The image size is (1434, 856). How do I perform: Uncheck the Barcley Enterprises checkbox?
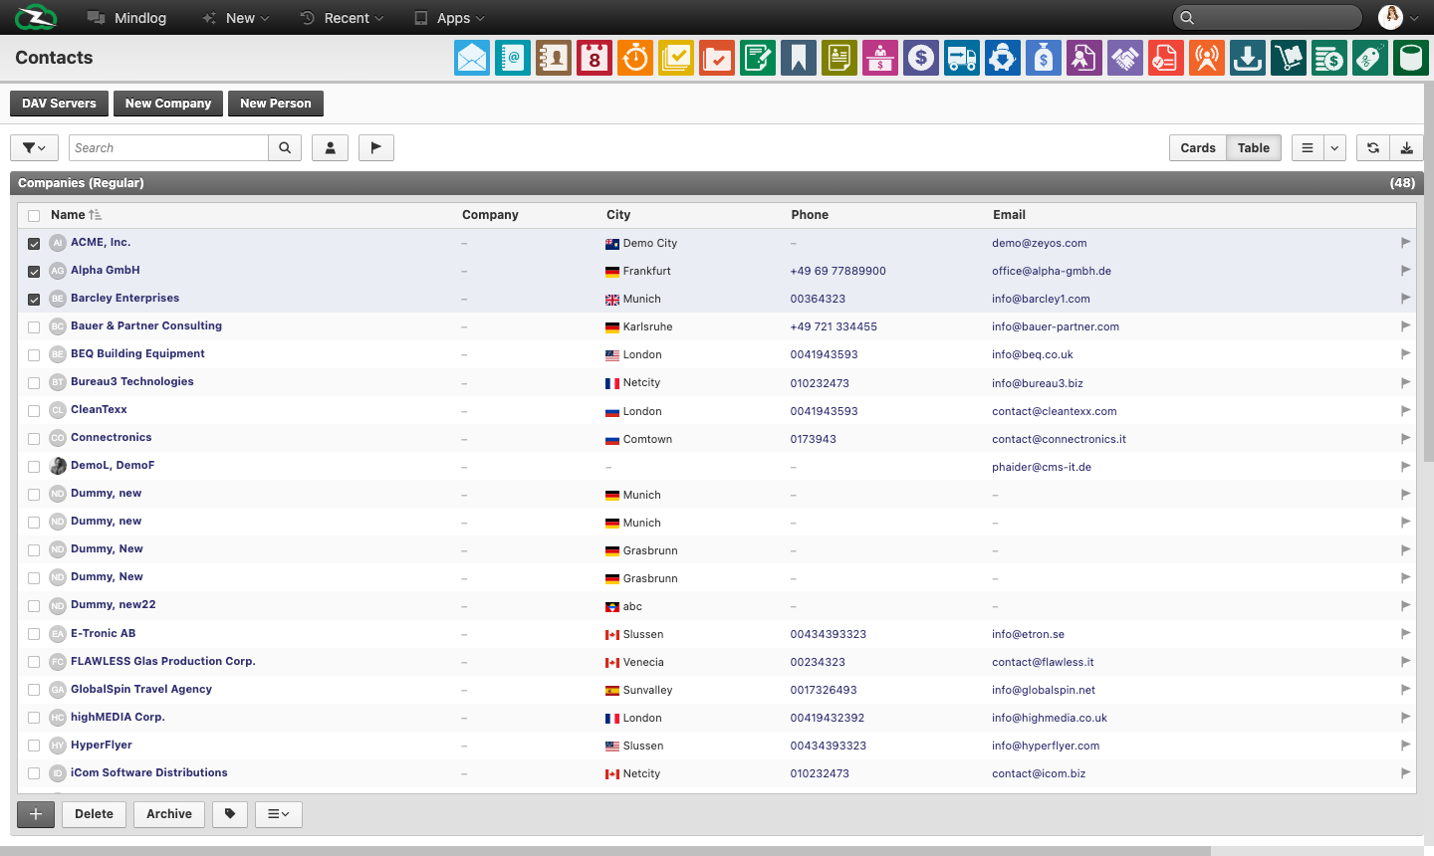[34, 300]
